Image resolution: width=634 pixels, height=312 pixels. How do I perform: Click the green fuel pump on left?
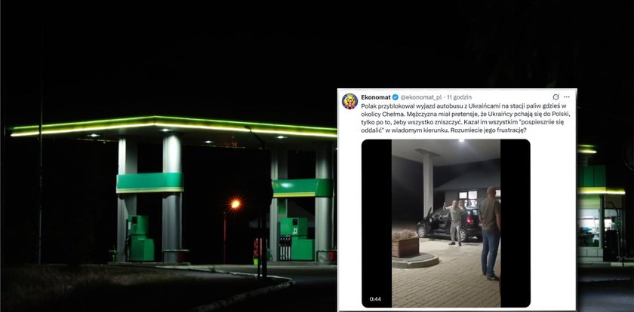coord(140,238)
